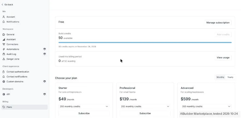Click the Contact notifications bell icon
Screen dimensions: 241x118
point(4,77)
